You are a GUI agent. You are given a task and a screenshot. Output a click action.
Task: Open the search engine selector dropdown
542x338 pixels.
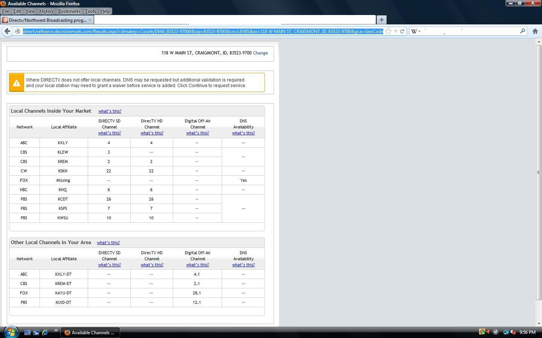tap(416, 31)
